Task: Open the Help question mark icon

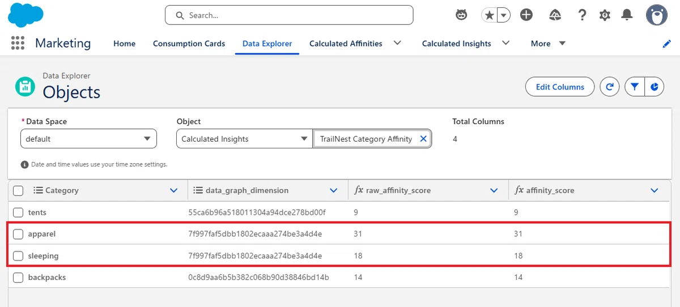Action: pyautogui.click(x=582, y=15)
